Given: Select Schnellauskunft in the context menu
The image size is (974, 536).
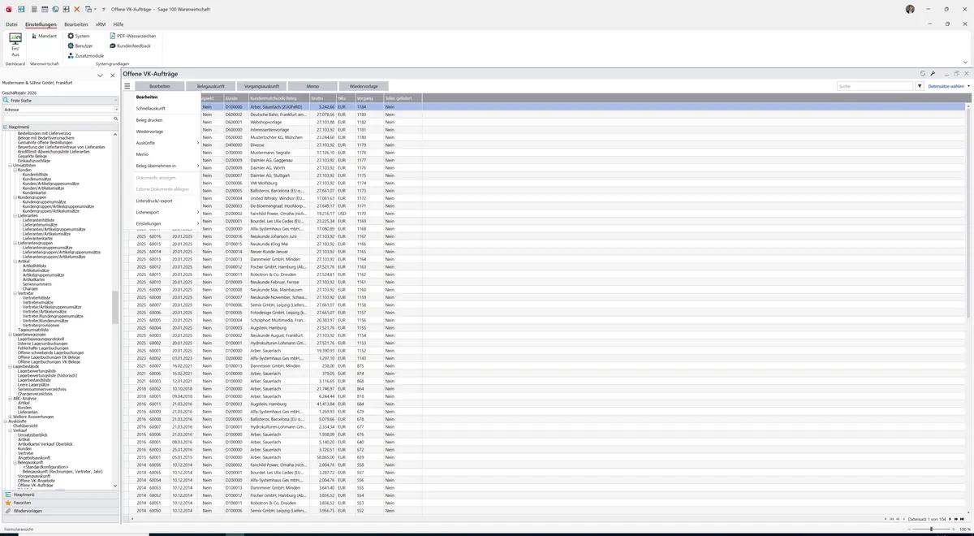Looking at the screenshot, I should click(x=151, y=108).
